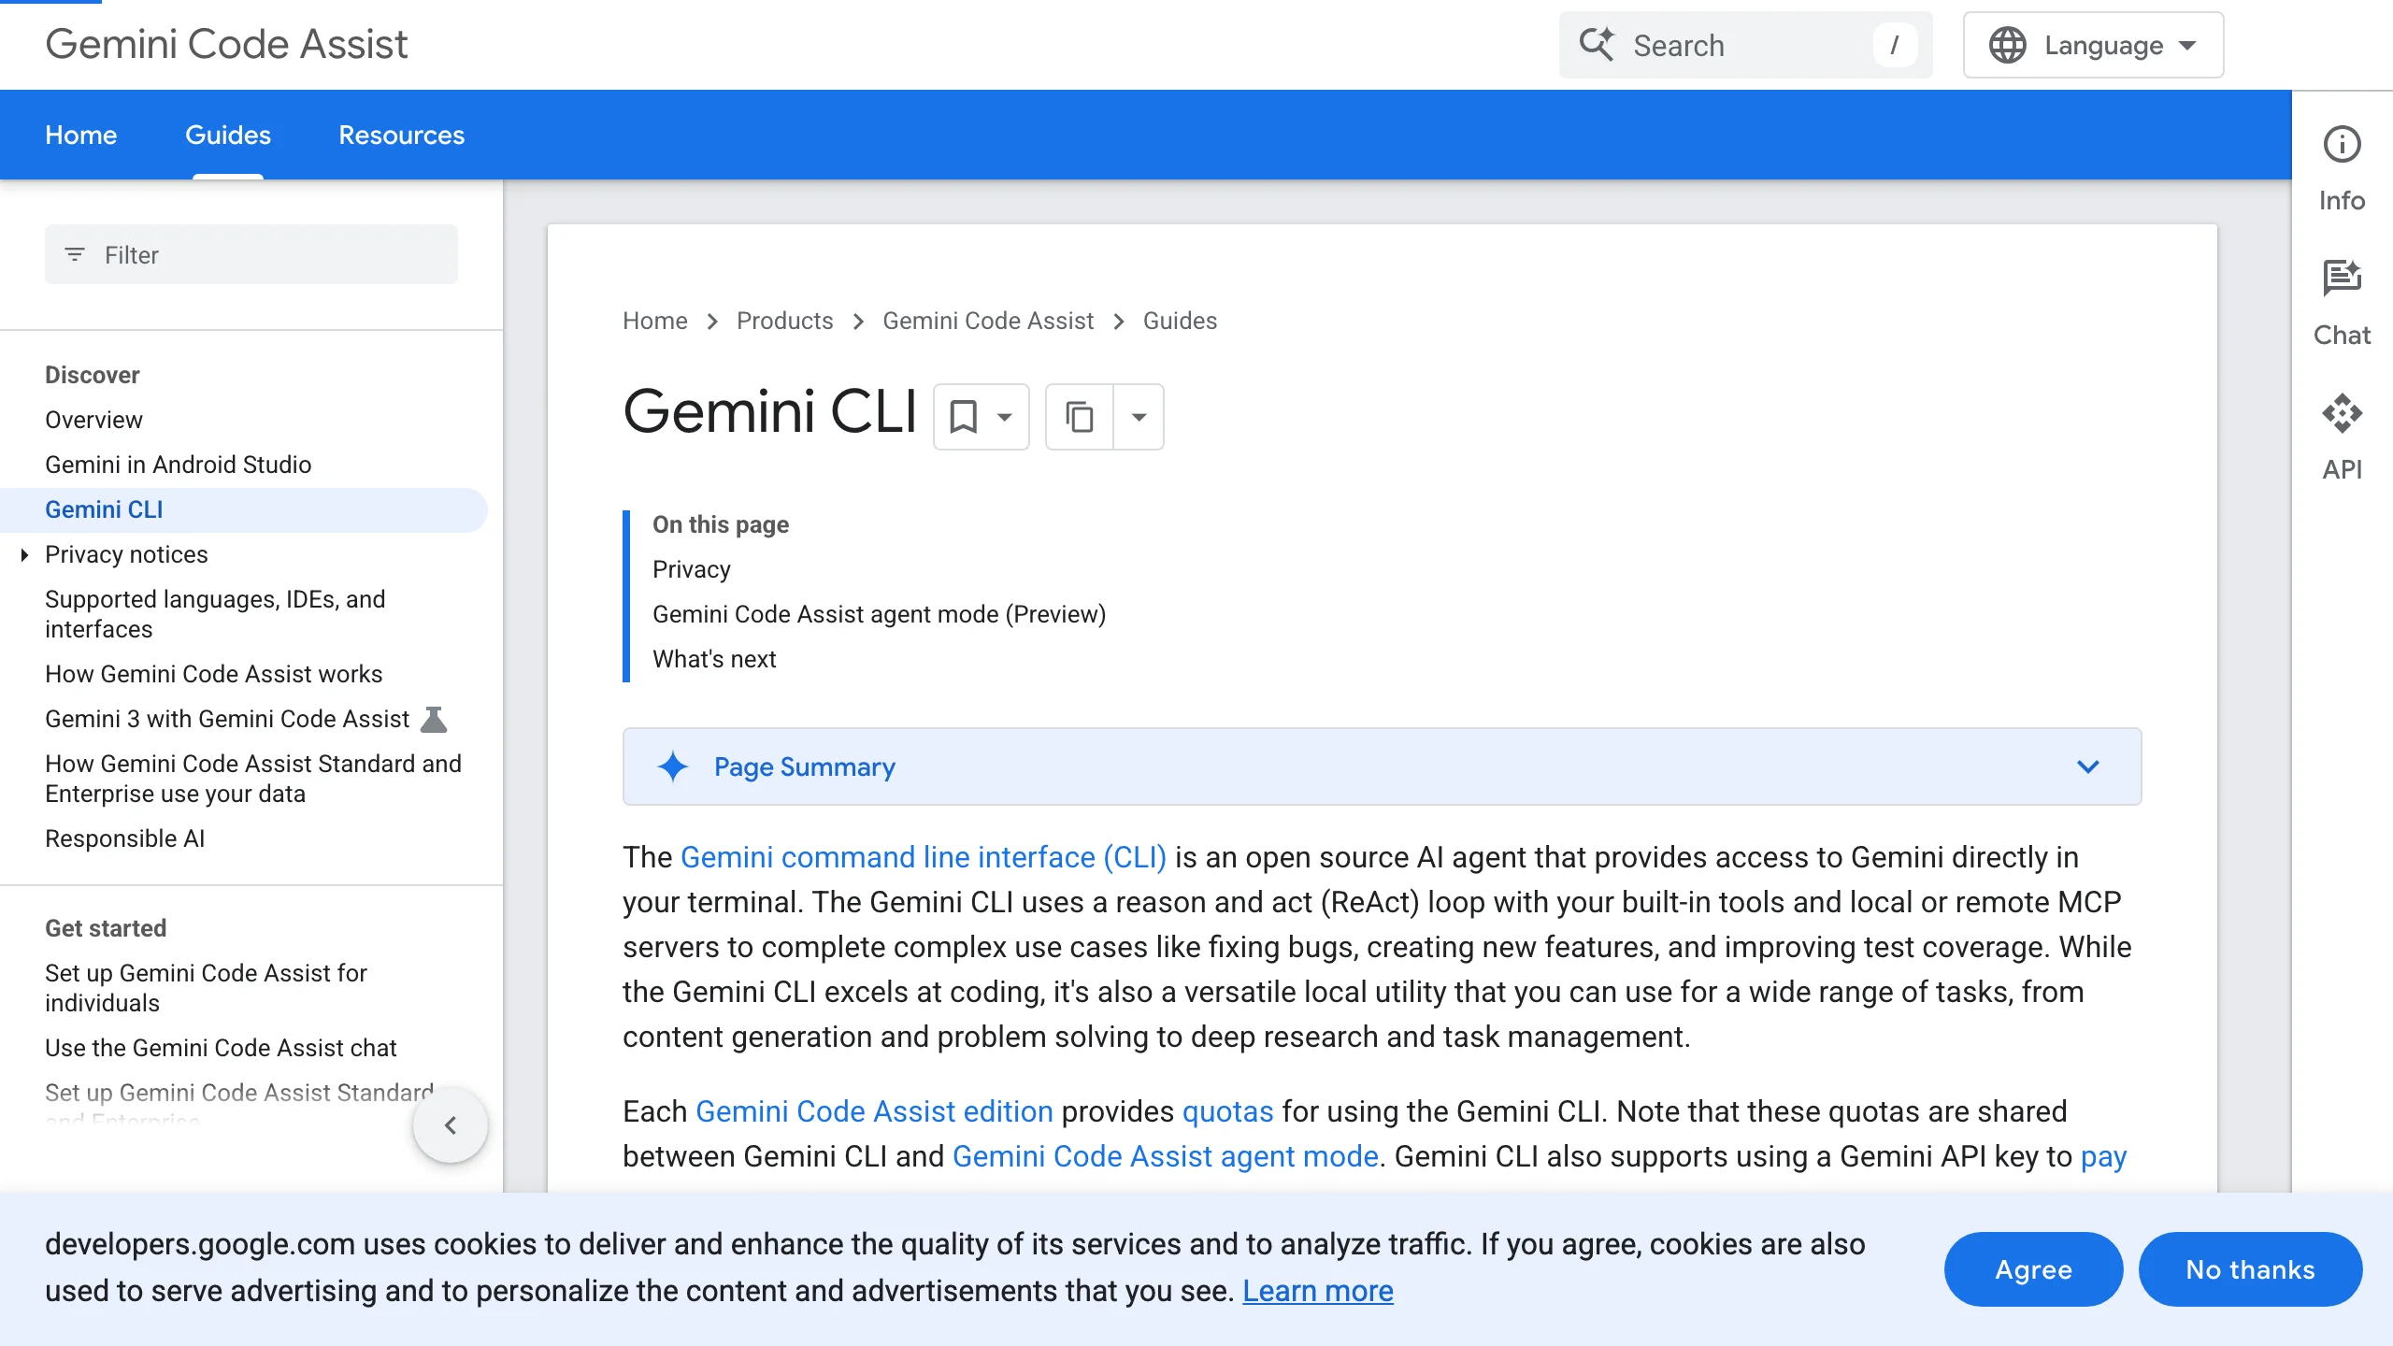The width and height of the screenshot is (2393, 1346).
Task: Click the filter icon in the sidebar
Action: [76, 254]
